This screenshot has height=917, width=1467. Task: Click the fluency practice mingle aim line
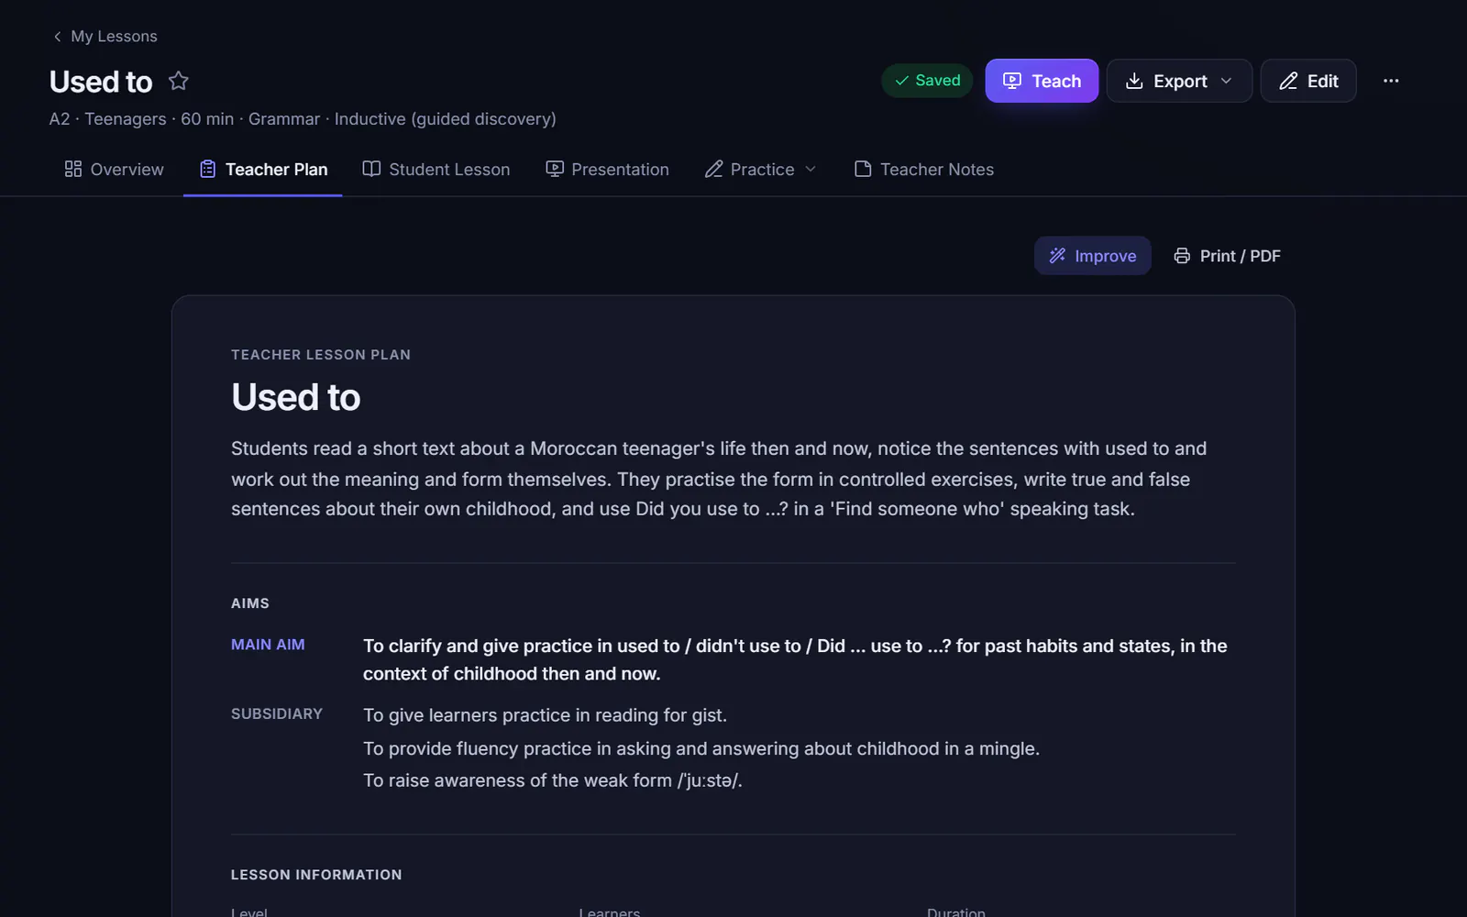(701, 748)
